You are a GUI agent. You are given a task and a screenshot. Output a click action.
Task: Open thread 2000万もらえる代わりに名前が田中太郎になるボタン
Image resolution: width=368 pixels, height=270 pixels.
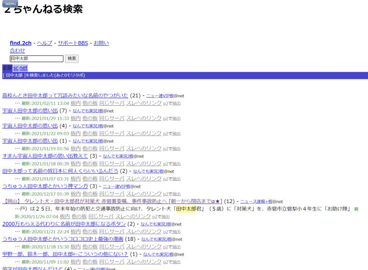pos(64,224)
